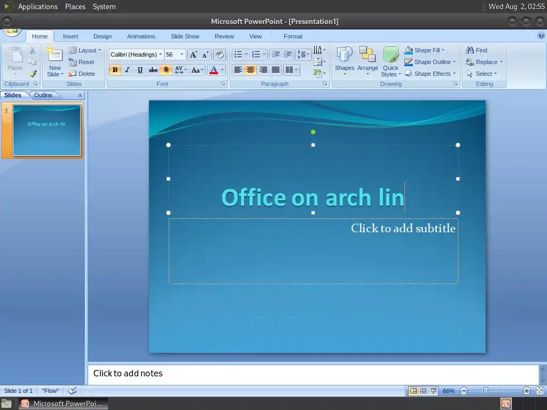Open font color dropdown arrow
547x410 pixels.
(x=222, y=70)
